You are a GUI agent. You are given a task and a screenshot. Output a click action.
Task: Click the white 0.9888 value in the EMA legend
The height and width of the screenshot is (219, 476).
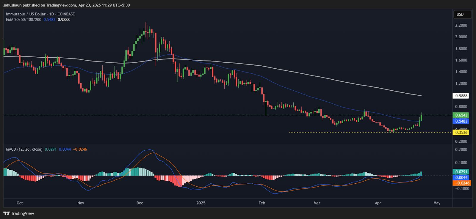click(64, 20)
